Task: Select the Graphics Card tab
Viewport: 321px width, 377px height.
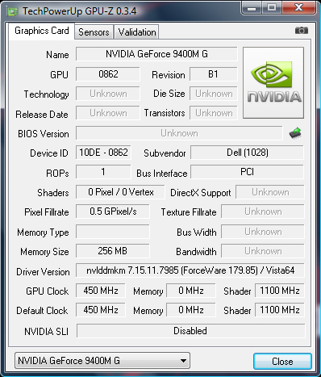Action: coord(42,31)
